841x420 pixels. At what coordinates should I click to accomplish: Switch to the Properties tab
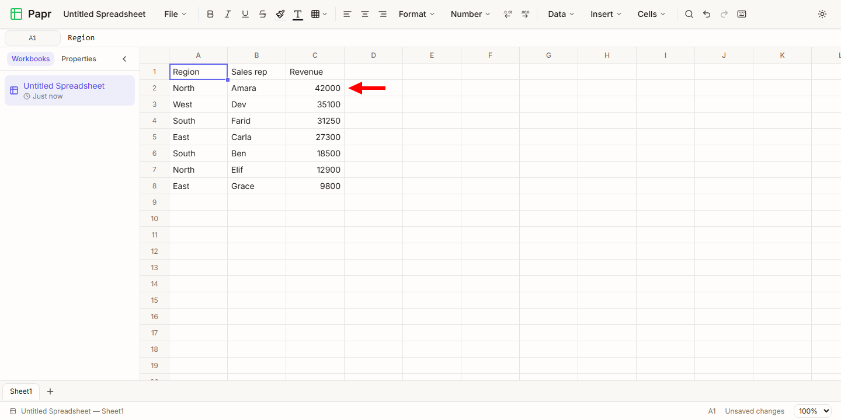point(79,59)
